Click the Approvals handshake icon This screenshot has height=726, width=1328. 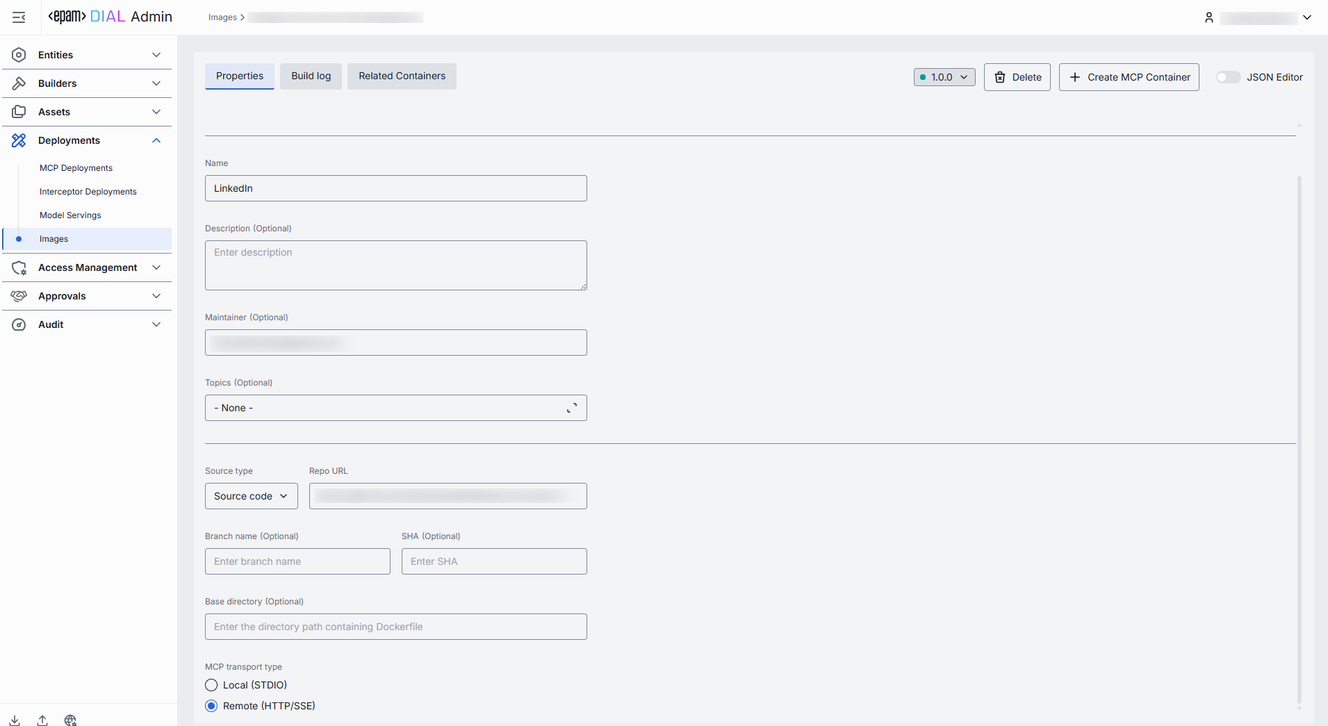pos(19,296)
